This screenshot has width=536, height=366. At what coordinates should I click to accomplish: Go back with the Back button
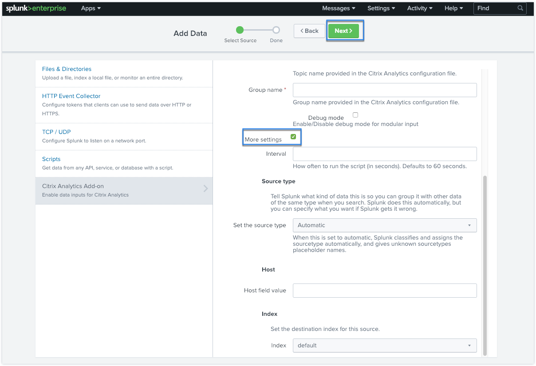click(x=309, y=31)
